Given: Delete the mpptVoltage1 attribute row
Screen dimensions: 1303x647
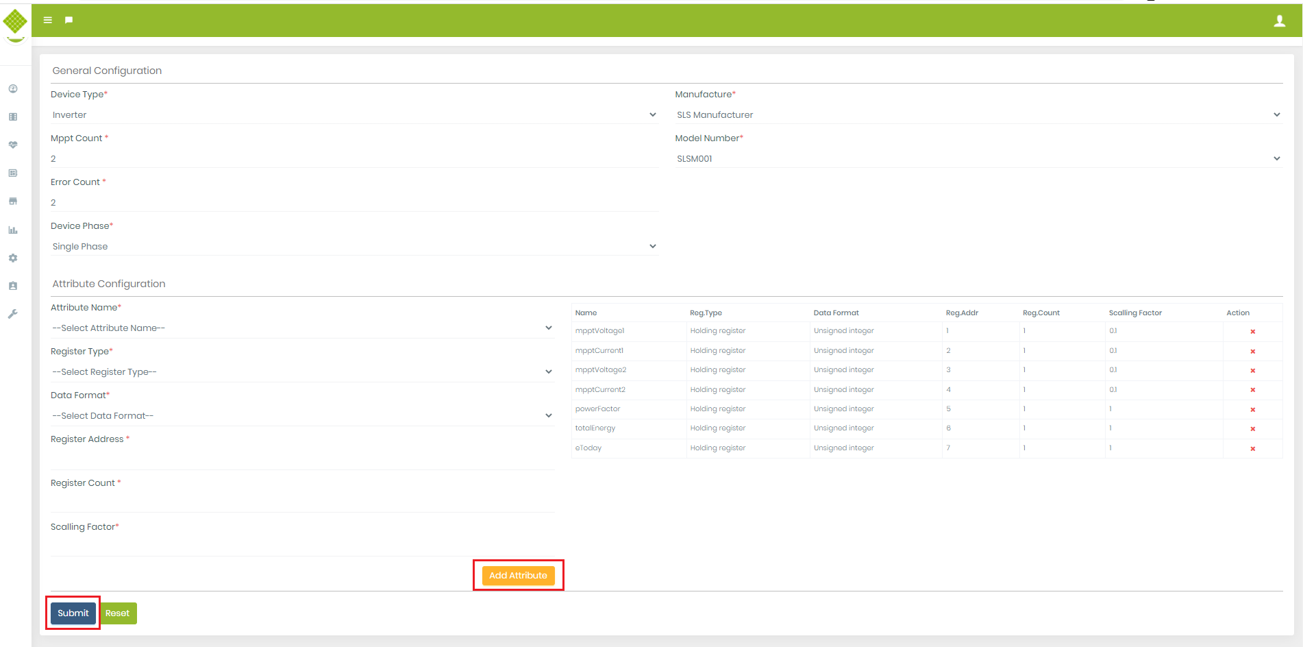Looking at the screenshot, I should click(x=1252, y=332).
